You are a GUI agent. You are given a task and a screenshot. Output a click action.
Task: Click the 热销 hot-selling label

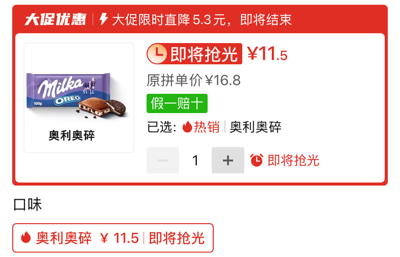click(207, 127)
